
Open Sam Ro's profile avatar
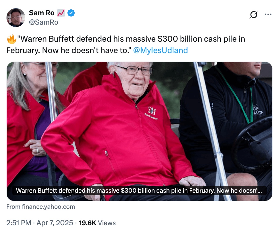(x=16, y=18)
